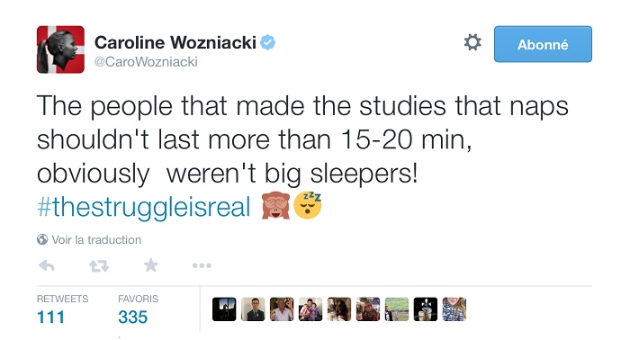Click the Caroline Wozniacki display name
This screenshot has height=340, width=630.
(175, 42)
